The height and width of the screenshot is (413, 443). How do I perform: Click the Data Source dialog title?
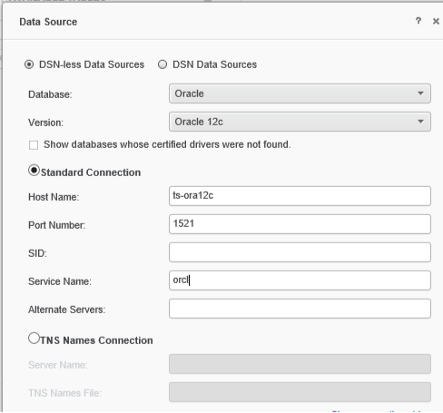[x=48, y=22]
